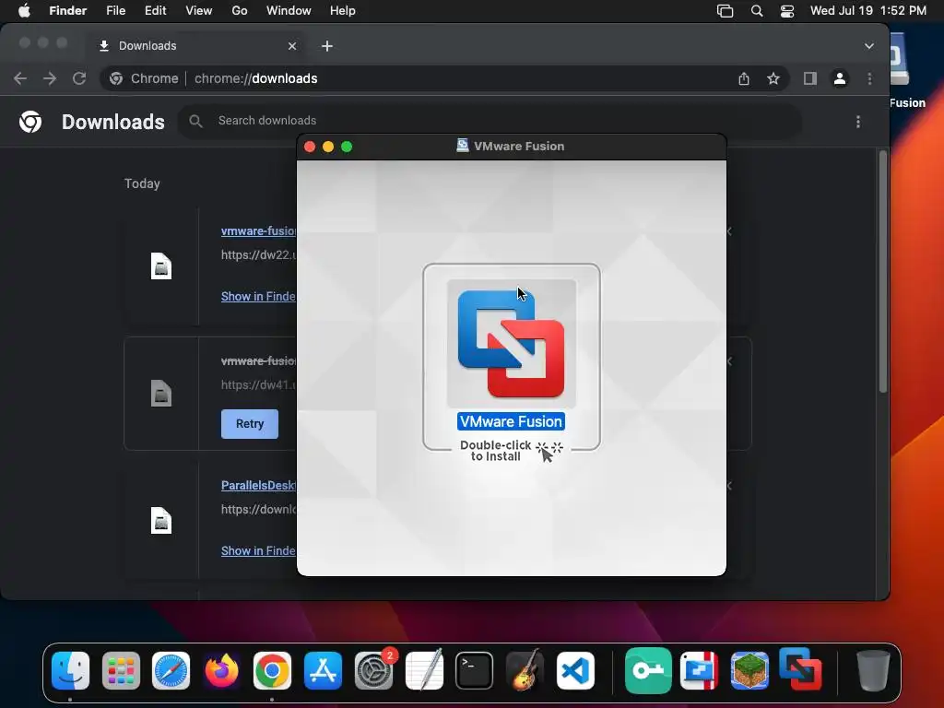Open the File menu
The width and height of the screenshot is (944, 708).
[115, 11]
